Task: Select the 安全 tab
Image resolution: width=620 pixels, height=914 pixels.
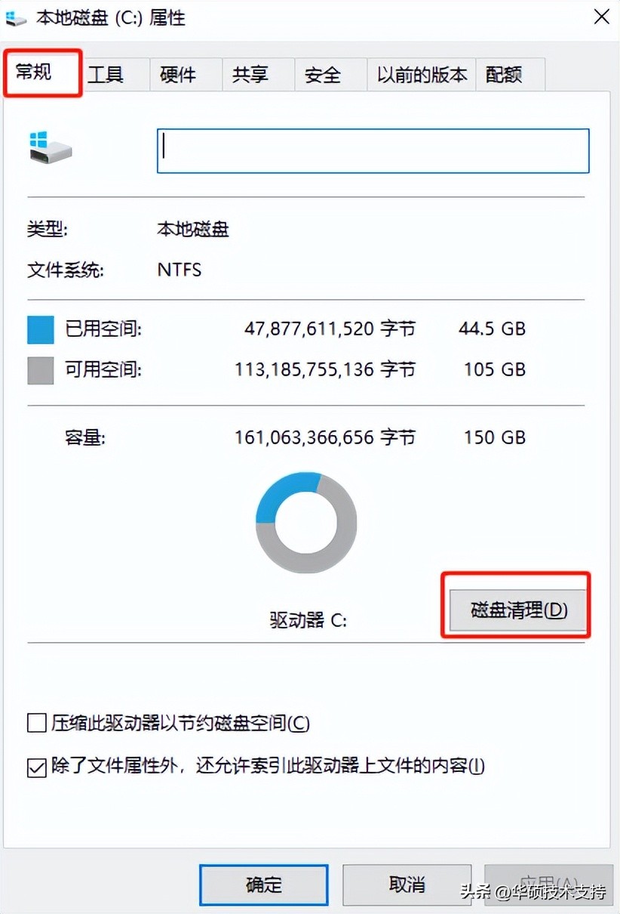Action: click(324, 74)
